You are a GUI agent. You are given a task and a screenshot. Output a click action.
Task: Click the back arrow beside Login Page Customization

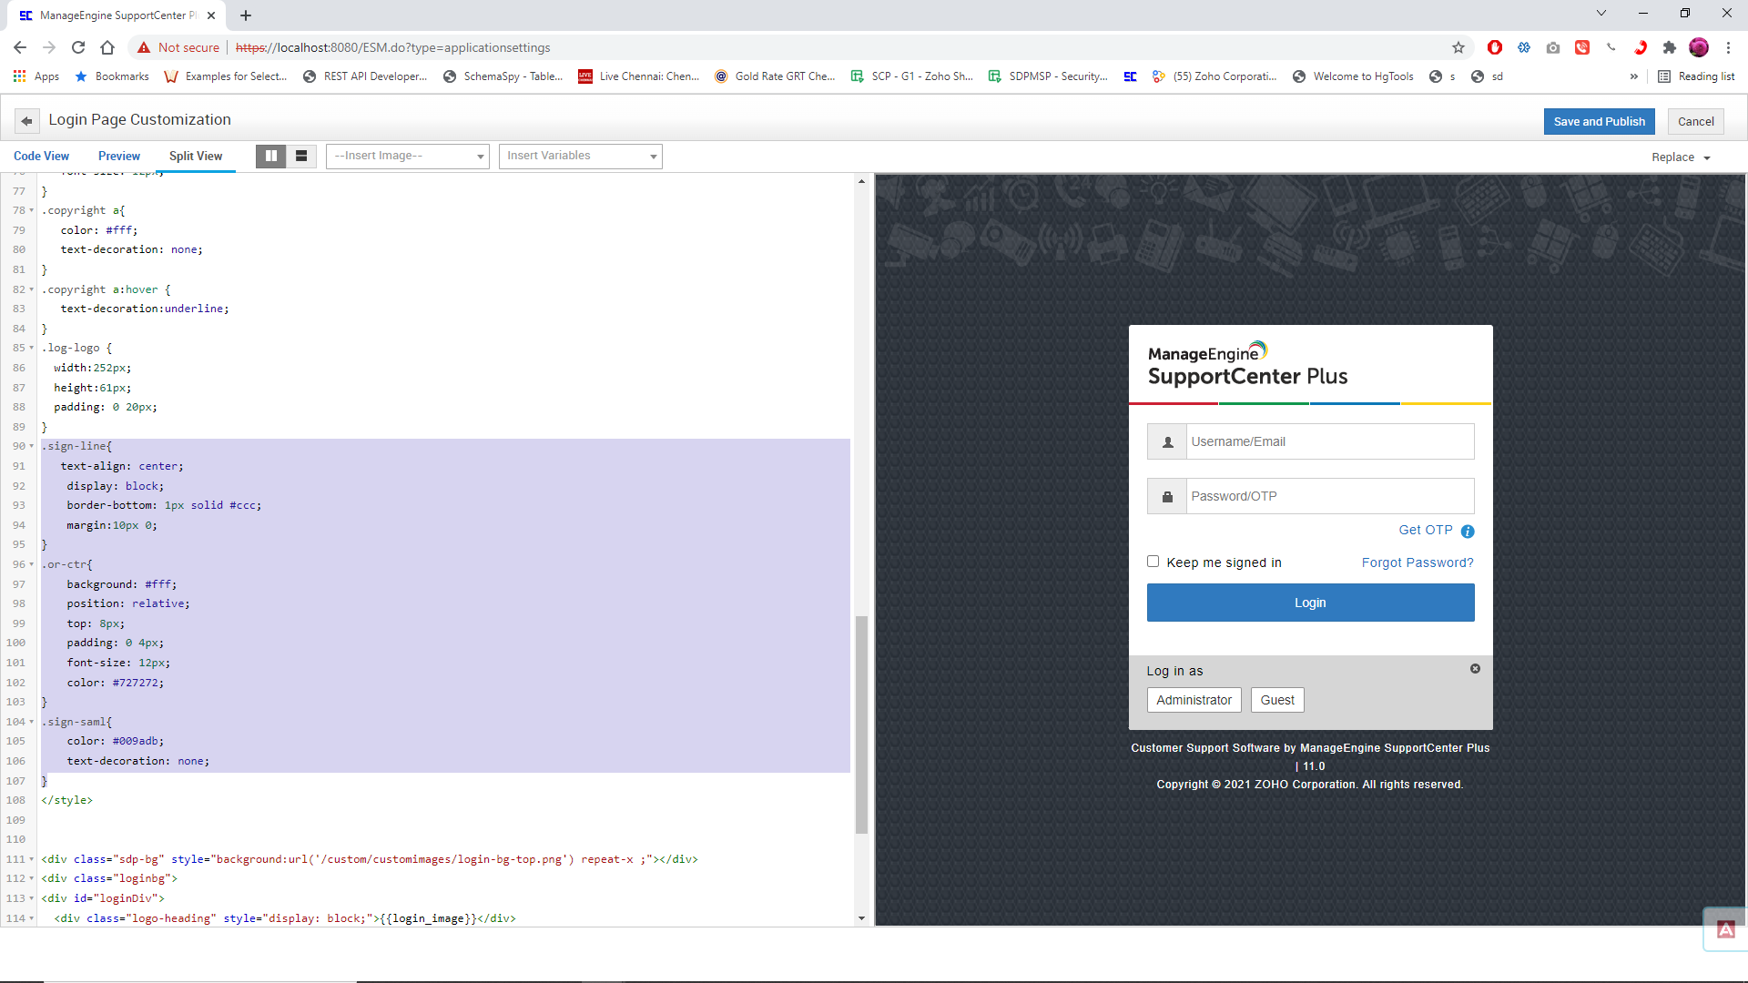click(x=27, y=121)
